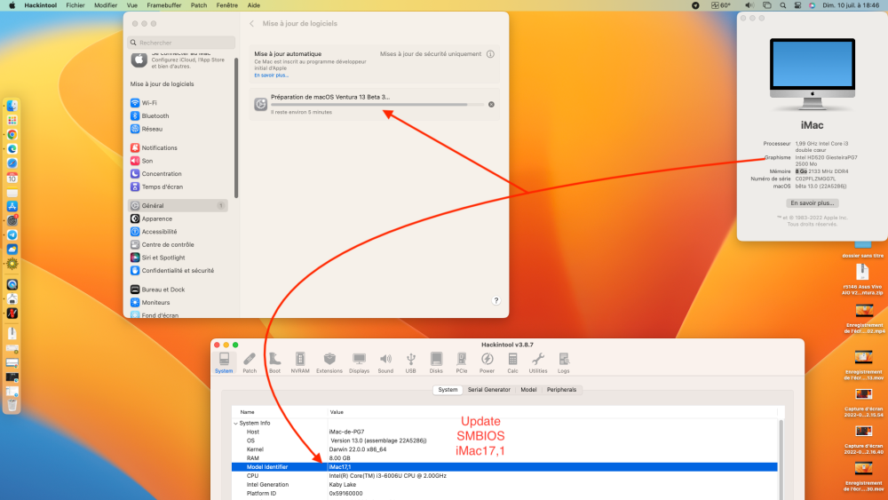Open the Patch menu in the menu bar
Image resolution: width=888 pixels, height=500 pixels.
pos(199,5)
